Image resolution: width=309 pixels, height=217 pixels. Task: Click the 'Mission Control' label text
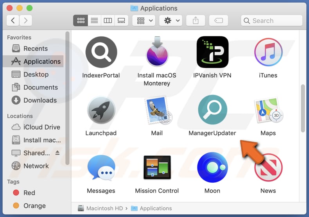click(x=157, y=191)
